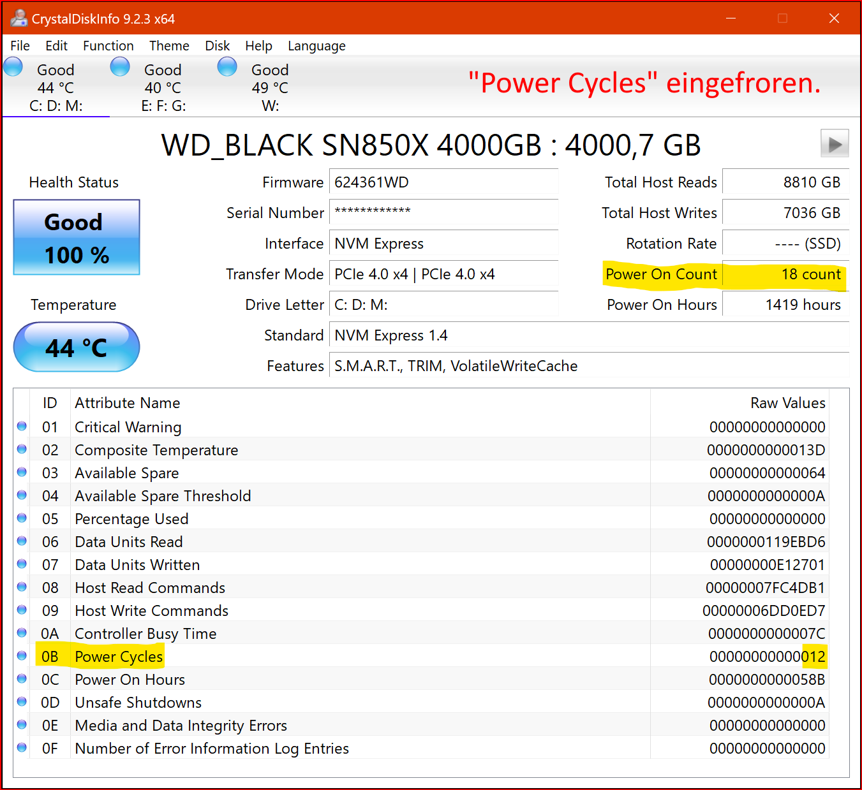Click status dot of Power Cycles row
The image size is (862, 790).
point(22,655)
